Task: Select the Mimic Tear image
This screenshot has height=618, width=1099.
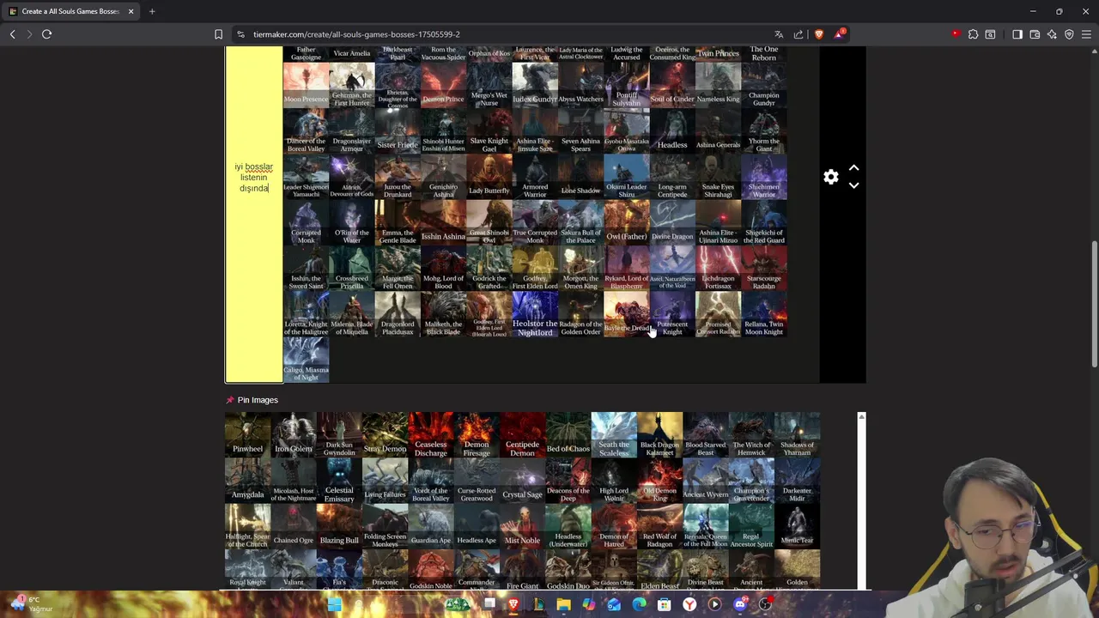Action: tap(797, 526)
